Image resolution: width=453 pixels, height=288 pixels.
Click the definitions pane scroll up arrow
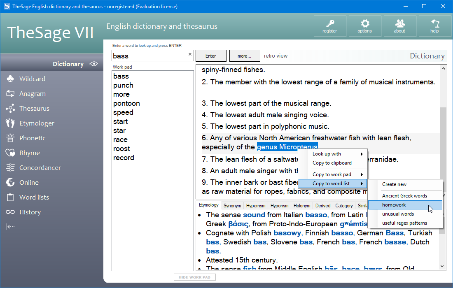point(443,69)
